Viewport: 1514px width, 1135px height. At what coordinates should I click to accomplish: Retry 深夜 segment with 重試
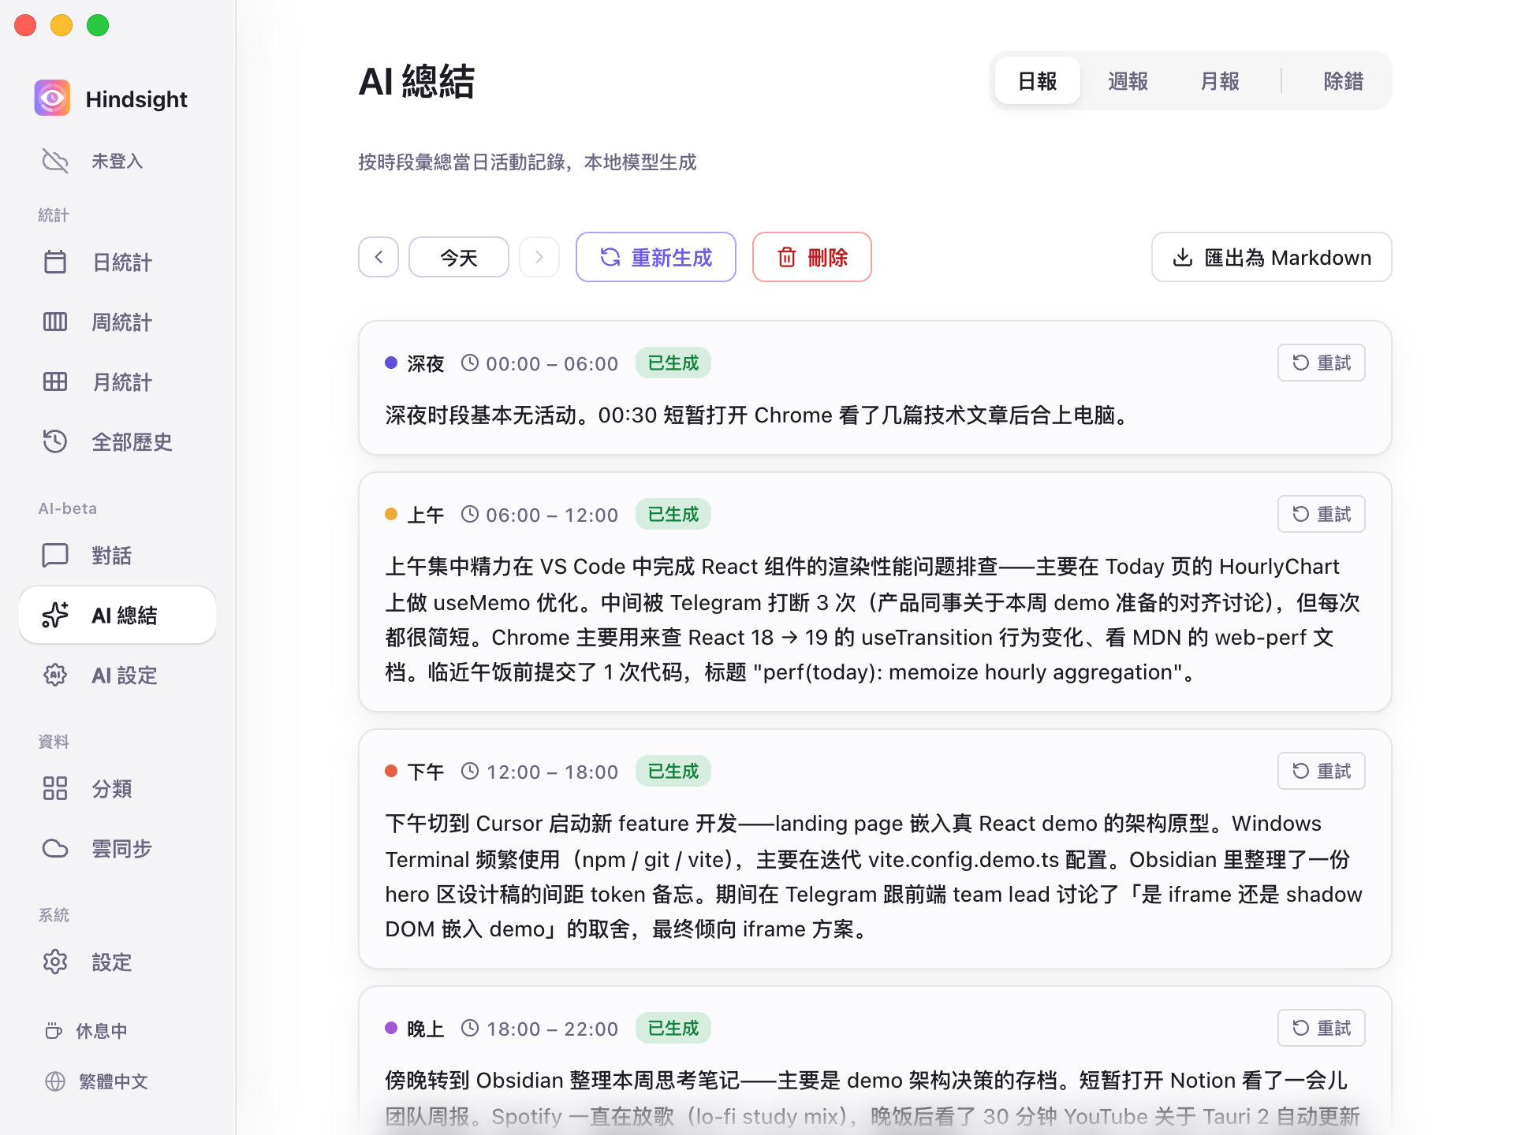[x=1322, y=363]
